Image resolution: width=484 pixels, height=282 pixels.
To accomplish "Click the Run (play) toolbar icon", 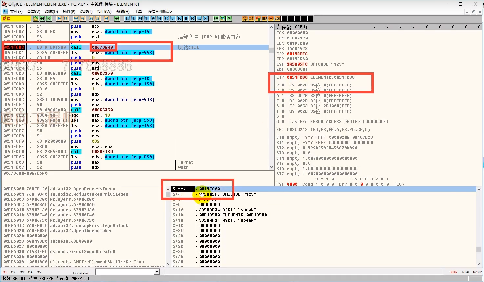I will [59, 19].
